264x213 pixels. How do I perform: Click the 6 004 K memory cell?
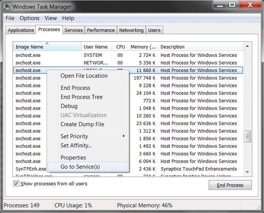point(147,161)
